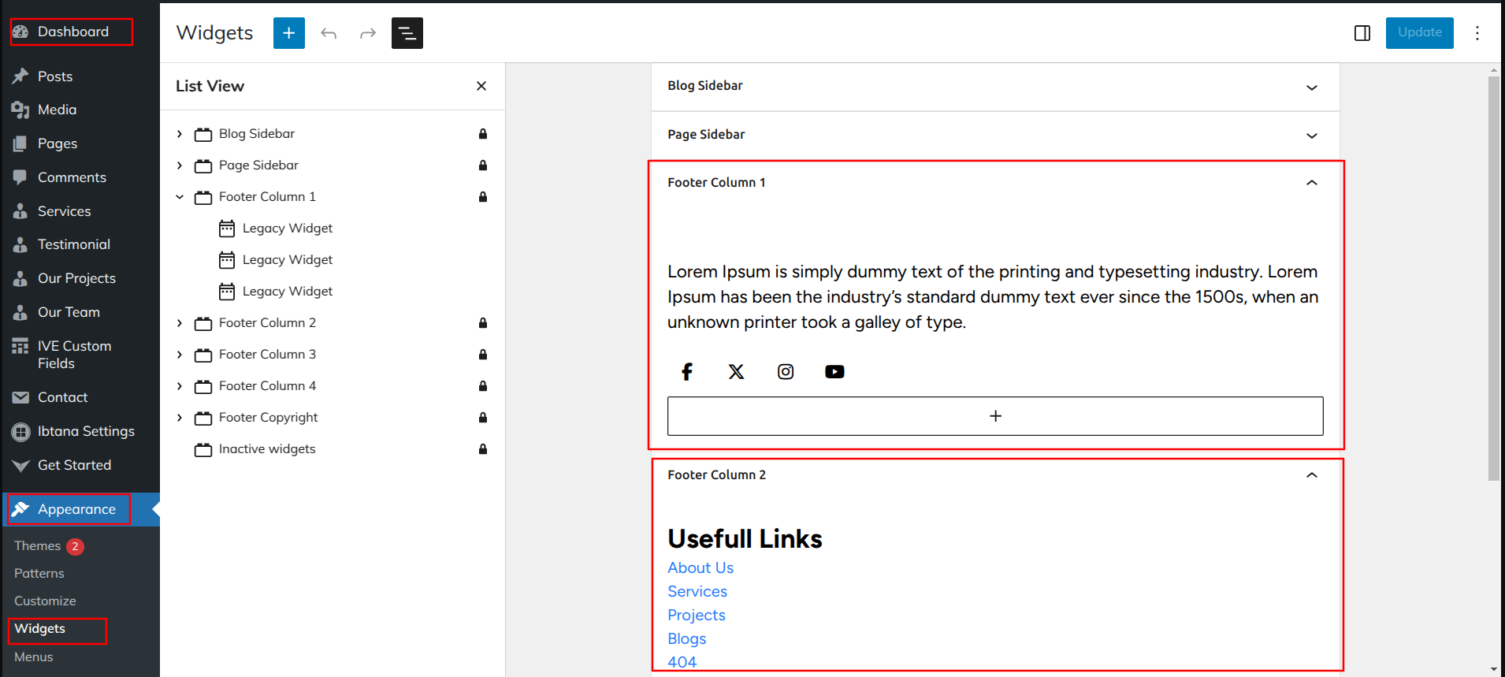Open Customize under Appearance menu
The width and height of the screenshot is (1505, 677).
(45, 601)
